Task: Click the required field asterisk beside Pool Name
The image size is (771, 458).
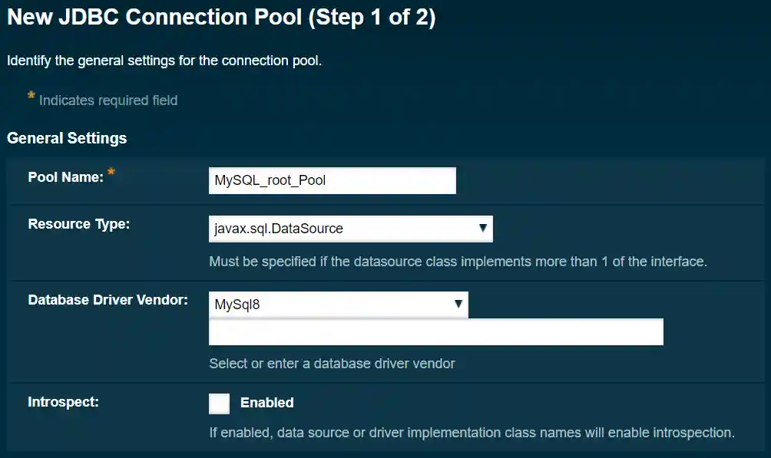Action: point(111,172)
